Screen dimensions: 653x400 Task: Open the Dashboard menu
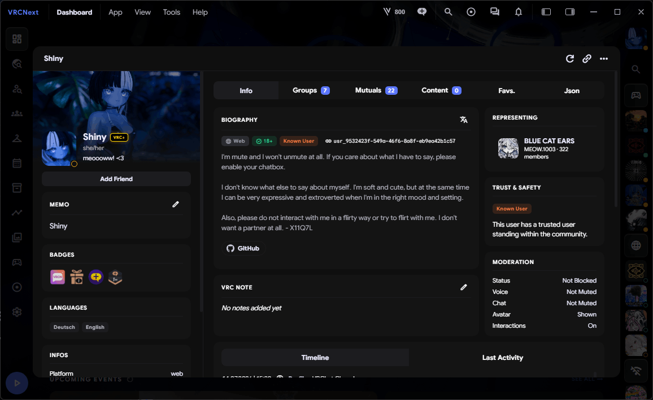tap(75, 12)
